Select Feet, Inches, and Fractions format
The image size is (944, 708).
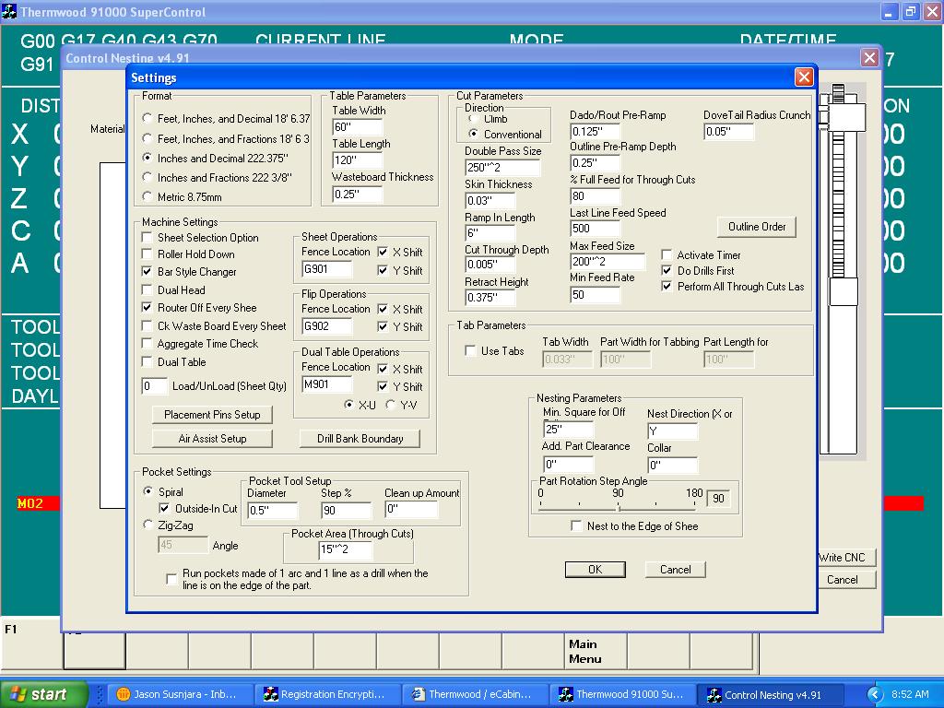147,138
